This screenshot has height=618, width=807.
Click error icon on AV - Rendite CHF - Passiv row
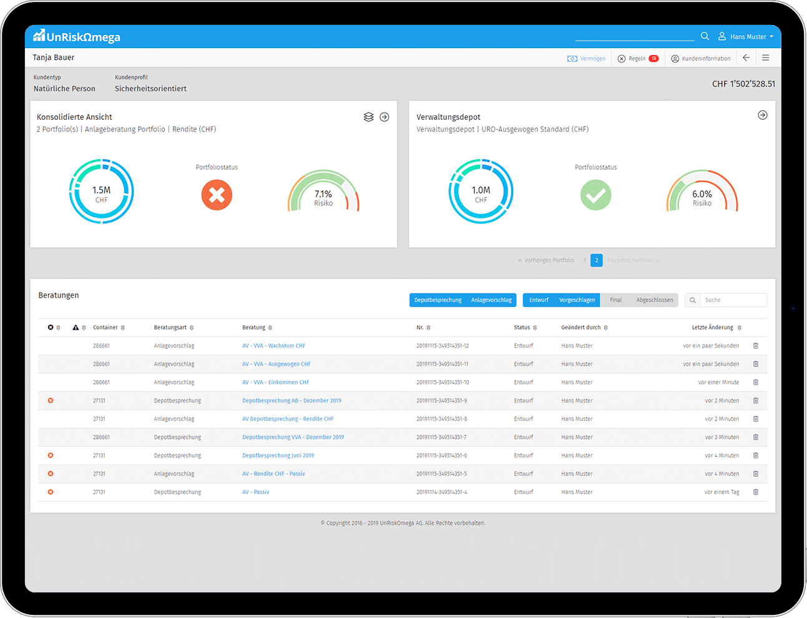51,474
